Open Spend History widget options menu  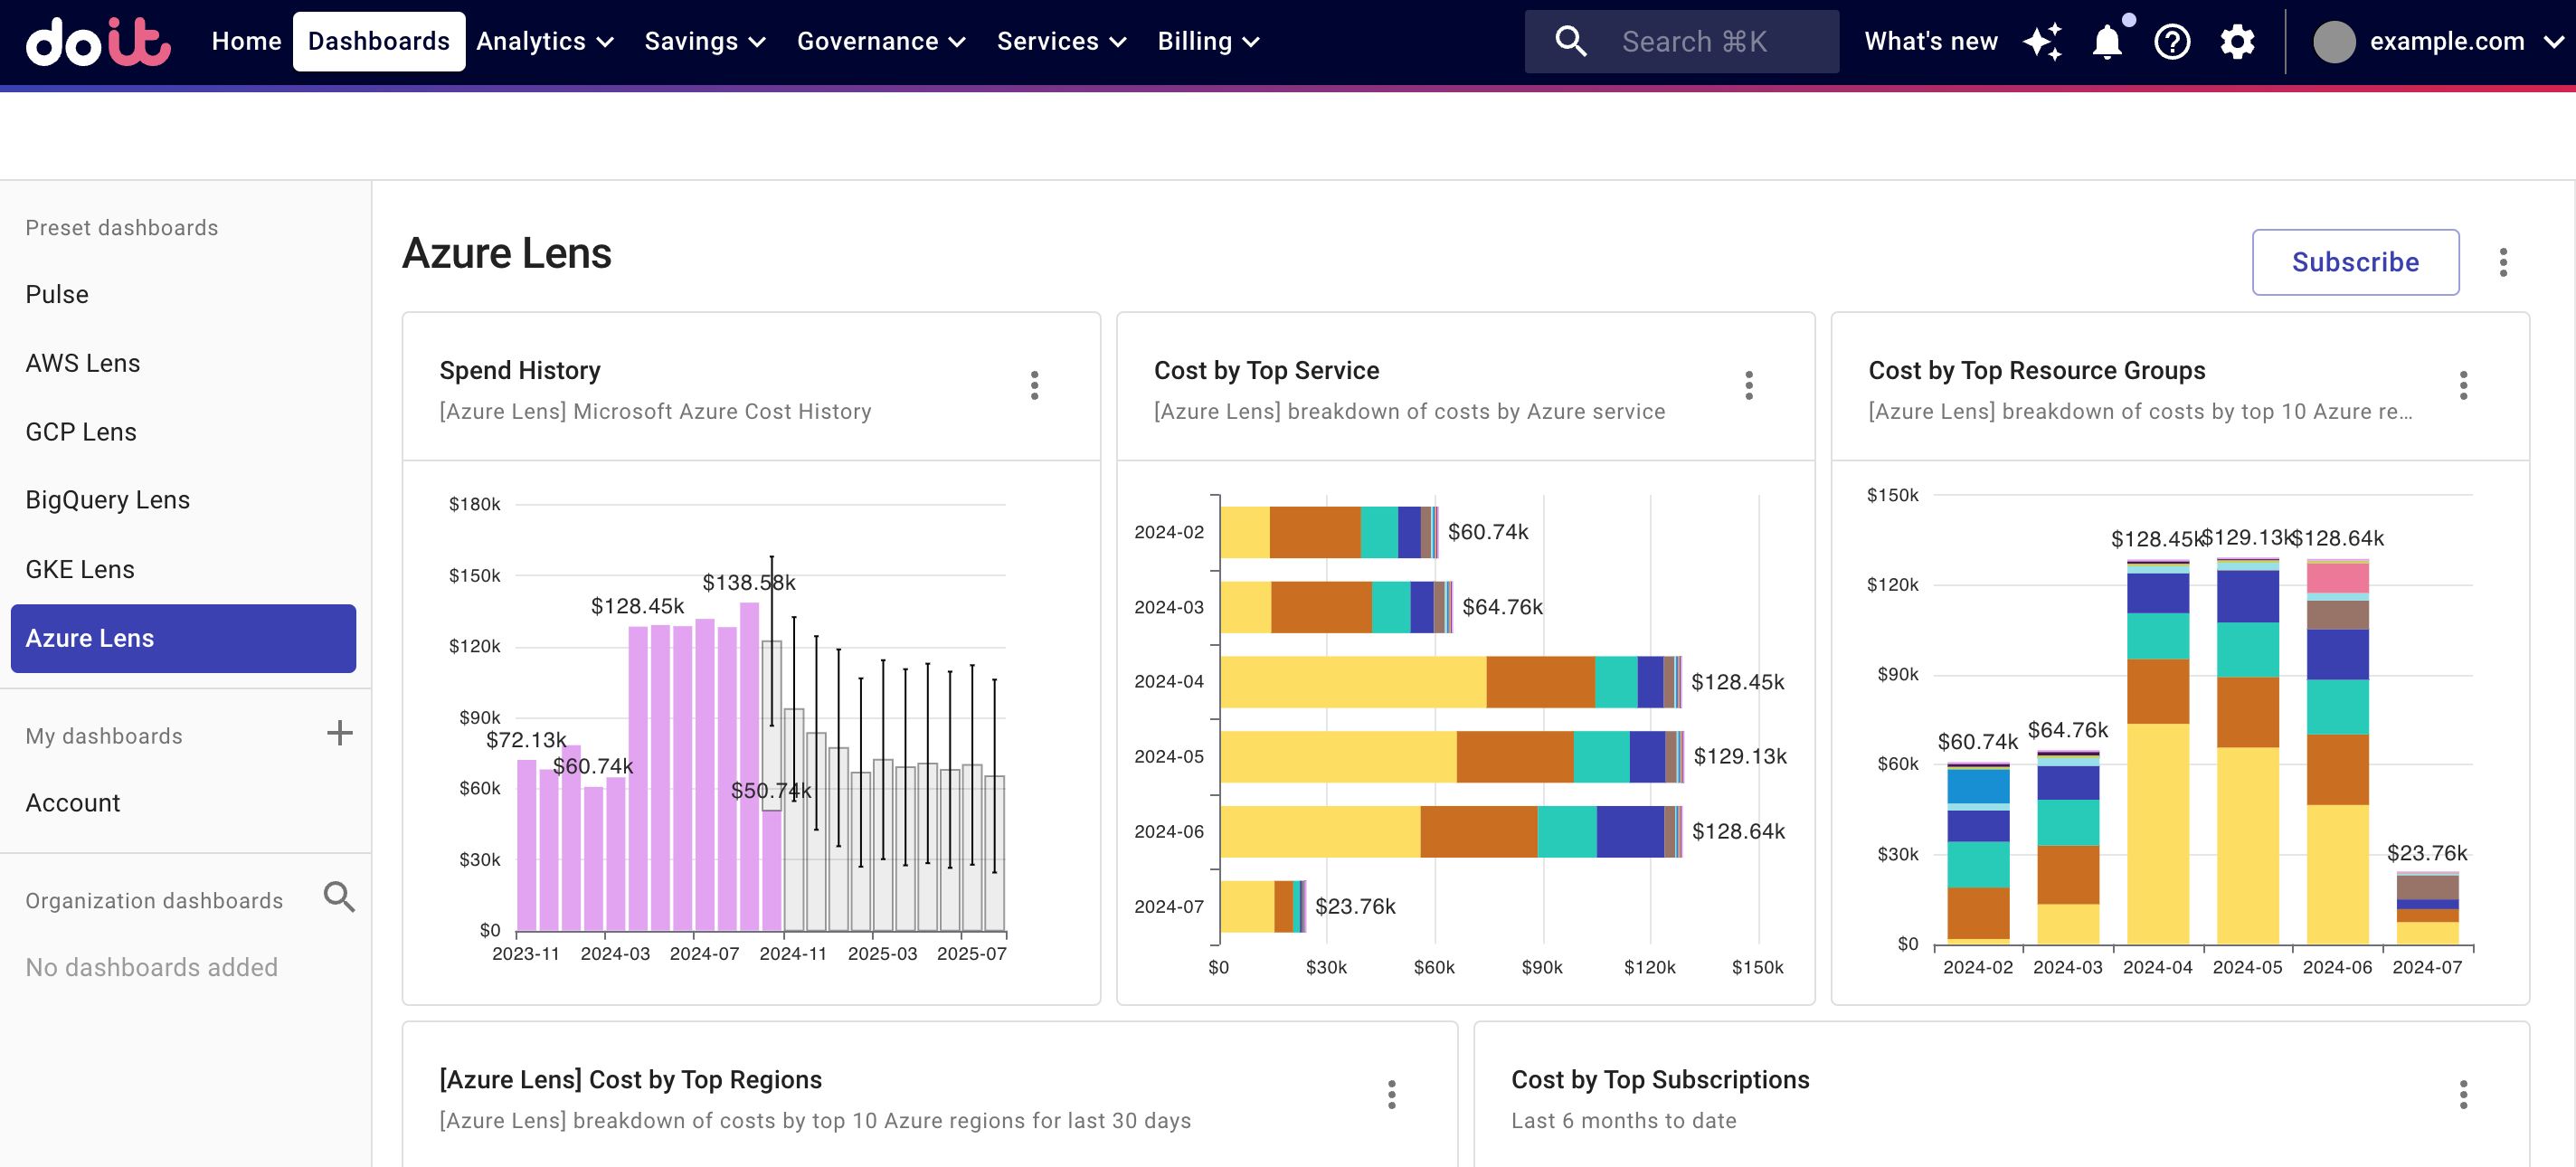pos(1034,385)
